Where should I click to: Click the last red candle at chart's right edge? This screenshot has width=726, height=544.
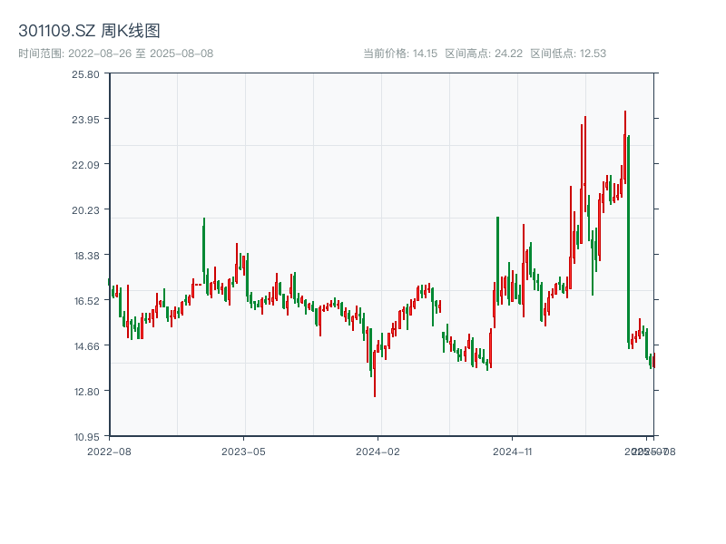(x=653, y=360)
